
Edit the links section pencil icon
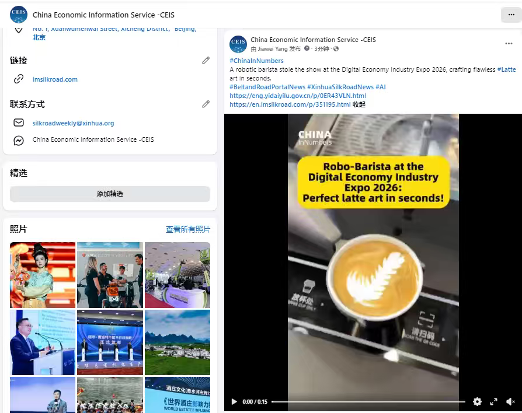[x=206, y=60]
